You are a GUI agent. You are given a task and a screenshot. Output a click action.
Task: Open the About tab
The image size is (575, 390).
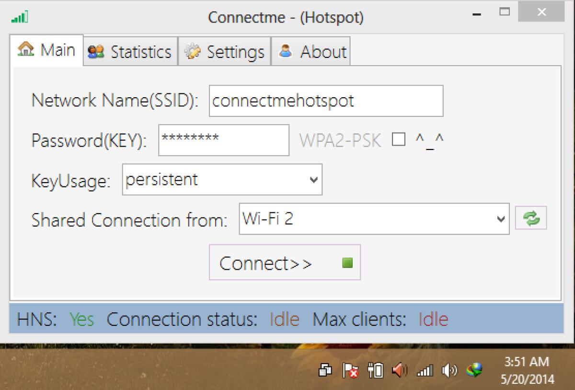(x=310, y=51)
